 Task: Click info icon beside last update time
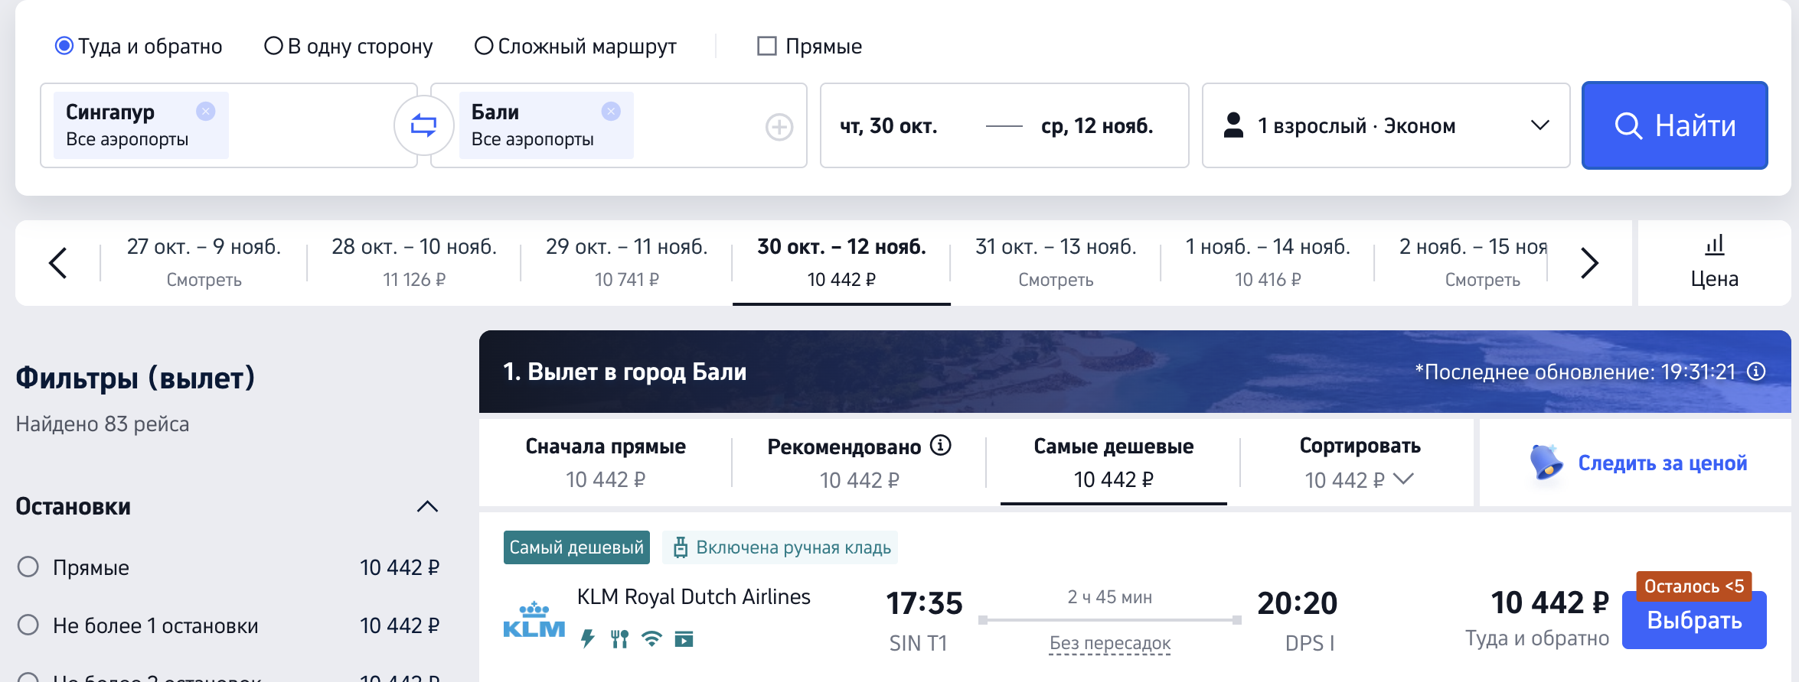coord(1756,372)
